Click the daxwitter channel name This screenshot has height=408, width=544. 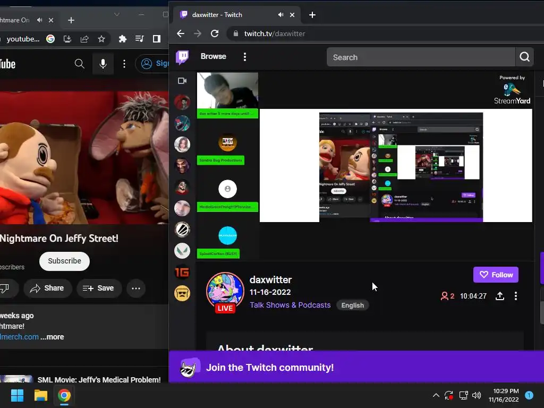click(270, 279)
